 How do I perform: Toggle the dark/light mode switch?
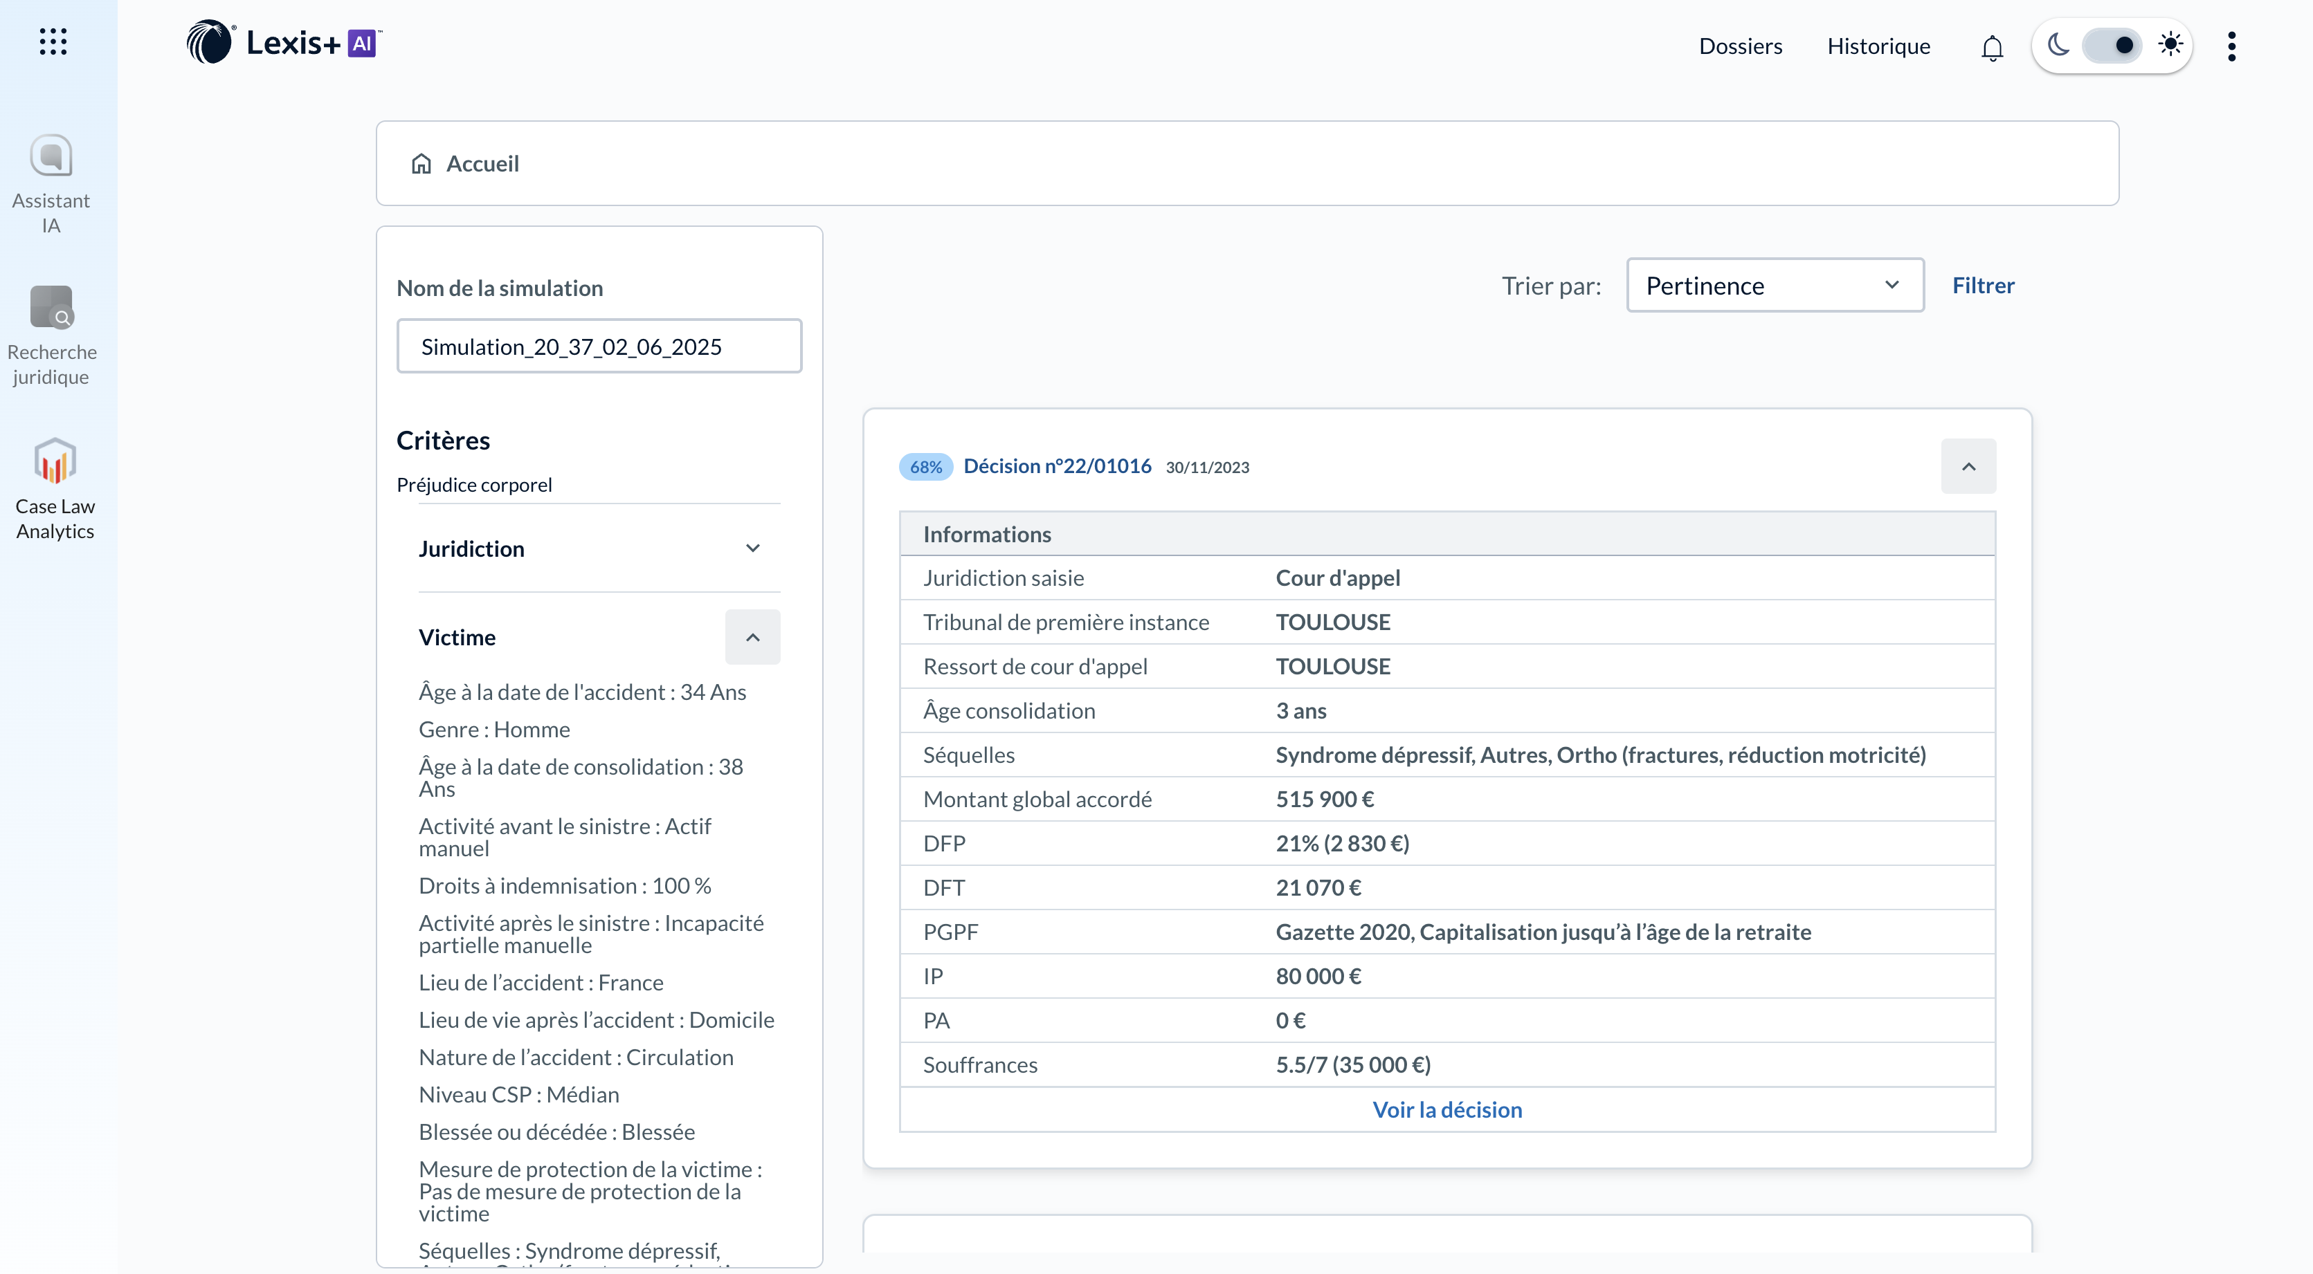click(x=2113, y=46)
